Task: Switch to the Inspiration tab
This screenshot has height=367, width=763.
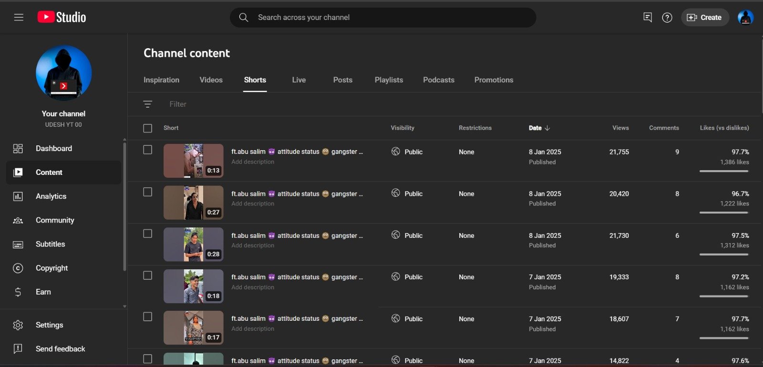Action: [162, 80]
